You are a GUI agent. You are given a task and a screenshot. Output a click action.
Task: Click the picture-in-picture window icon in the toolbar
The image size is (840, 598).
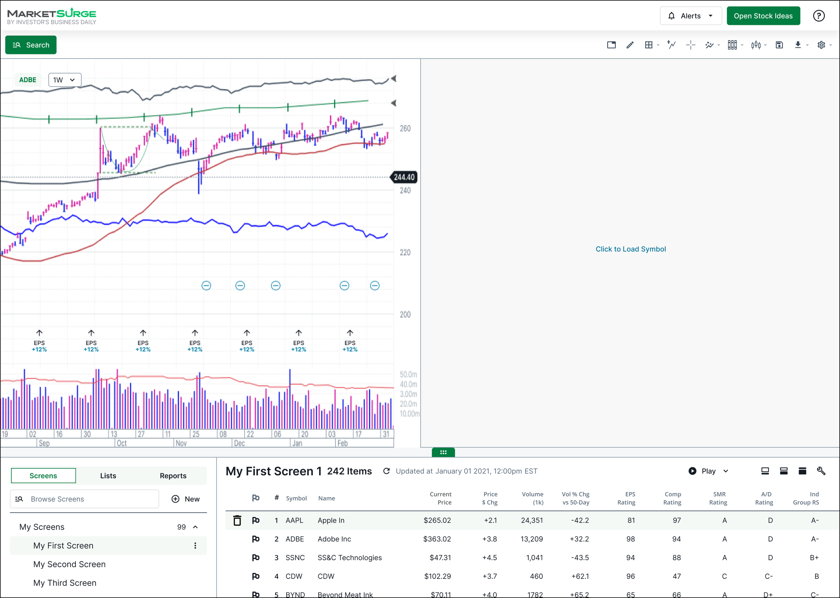pyautogui.click(x=611, y=45)
